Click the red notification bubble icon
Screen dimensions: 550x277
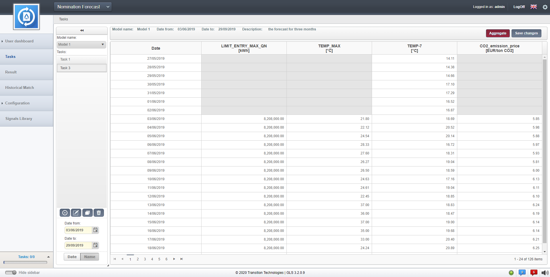point(534,272)
